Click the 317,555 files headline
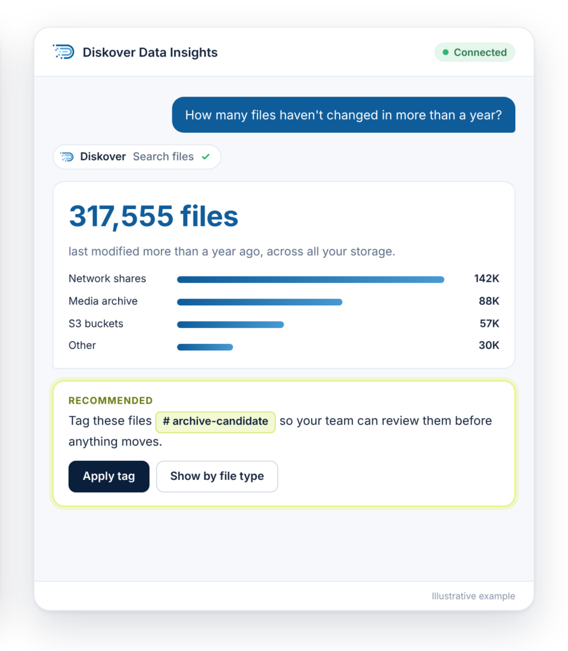The height and width of the screenshot is (651, 568). (153, 216)
